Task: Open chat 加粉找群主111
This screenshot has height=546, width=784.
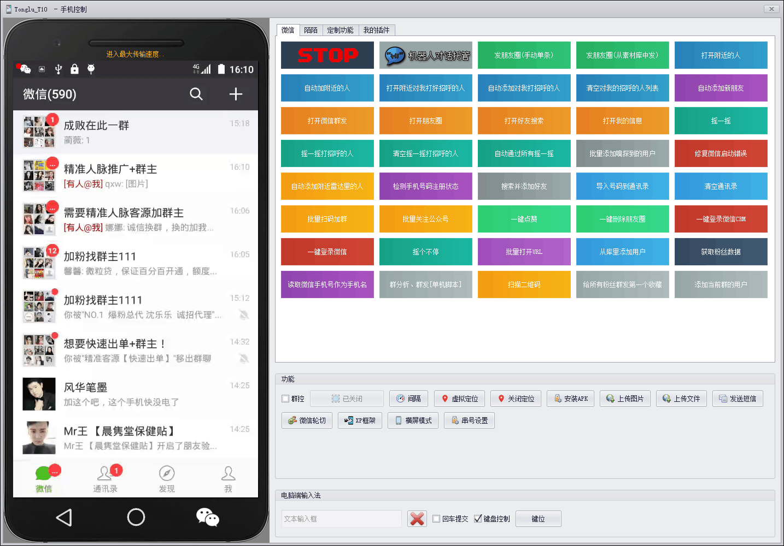Action: [136, 263]
